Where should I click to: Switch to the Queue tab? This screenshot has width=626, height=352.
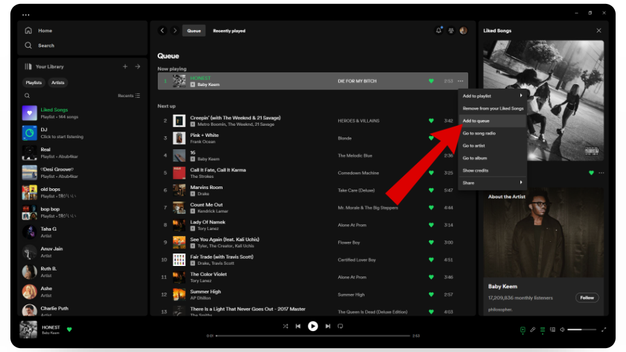pyautogui.click(x=194, y=31)
